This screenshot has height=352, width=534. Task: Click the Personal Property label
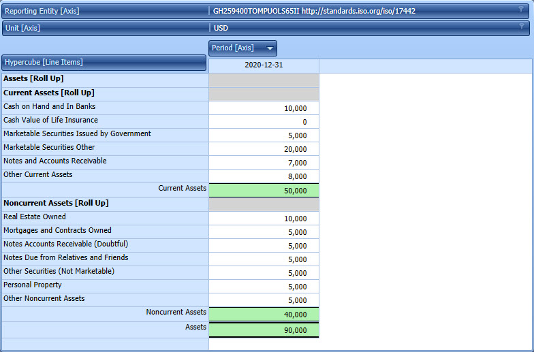[33, 285]
